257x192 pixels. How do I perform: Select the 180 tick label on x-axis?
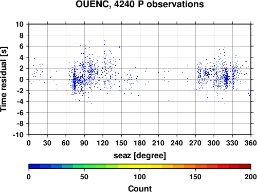coord(140,143)
